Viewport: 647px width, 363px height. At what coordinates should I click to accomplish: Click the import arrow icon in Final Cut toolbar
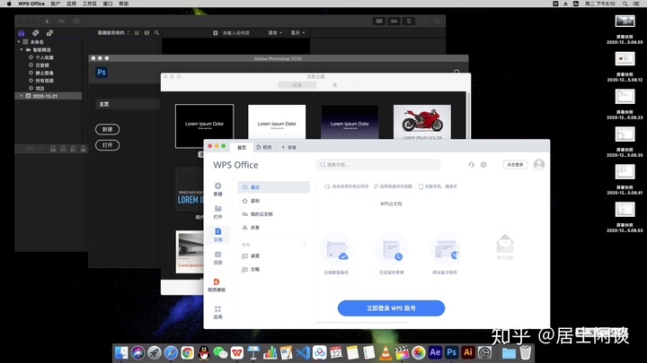point(47,21)
